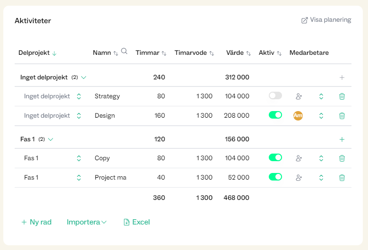368x250 pixels.
Task: Open the Importera dropdown
Action: tap(86, 222)
